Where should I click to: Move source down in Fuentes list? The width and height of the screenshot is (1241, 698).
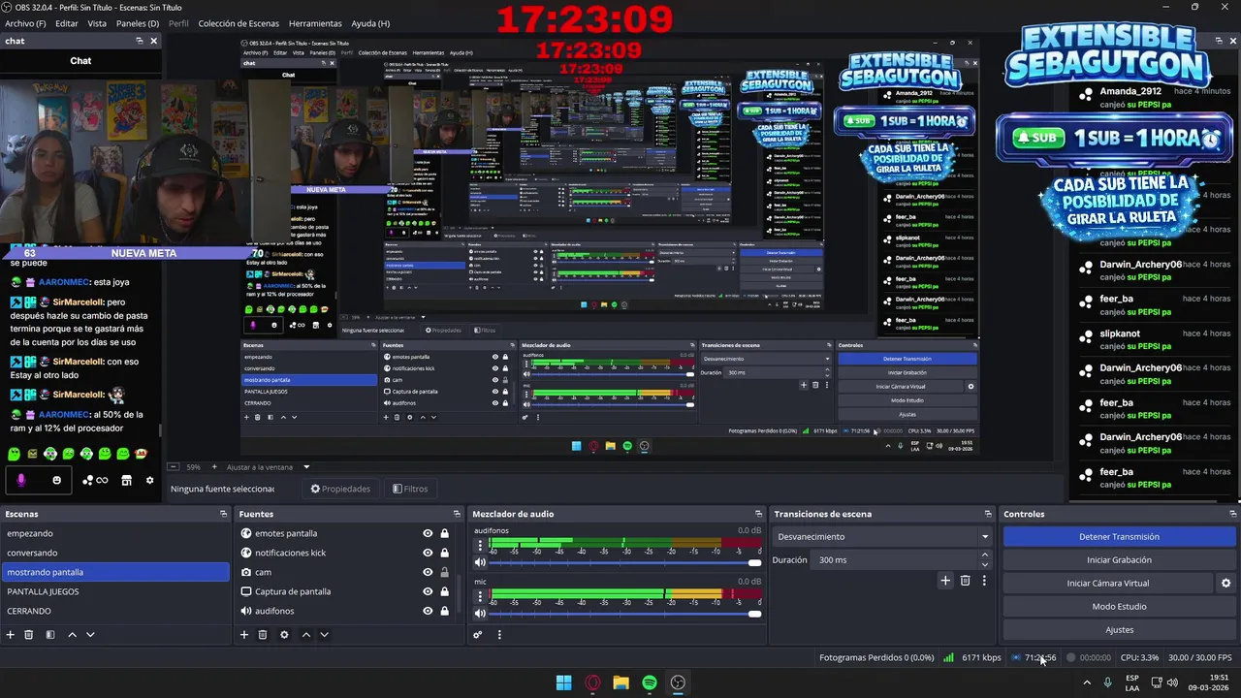[x=324, y=635]
